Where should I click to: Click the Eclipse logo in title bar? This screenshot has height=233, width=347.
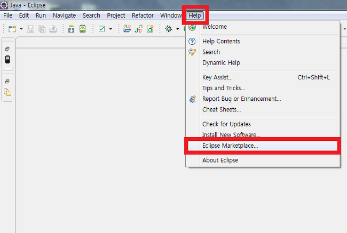4,5
